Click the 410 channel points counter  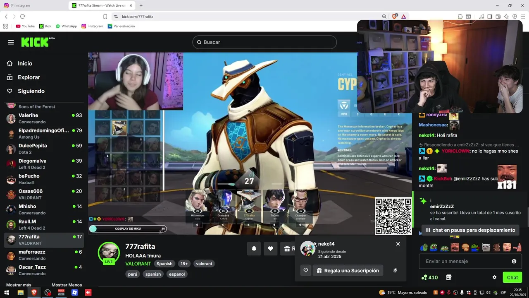429,277
